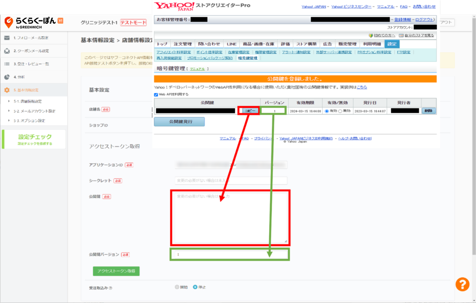The width and height of the screenshot is (476, 303).
Task: Click the 登録情報 link
Action: tap(403, 20)
